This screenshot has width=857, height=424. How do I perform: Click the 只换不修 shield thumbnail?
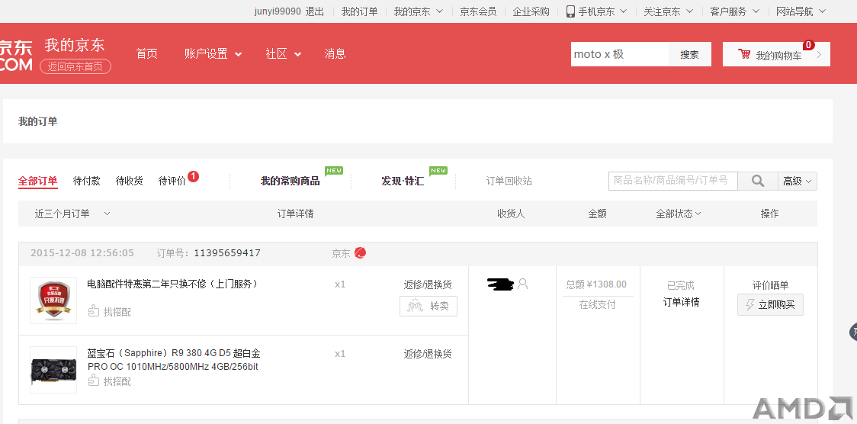(53, 300)
